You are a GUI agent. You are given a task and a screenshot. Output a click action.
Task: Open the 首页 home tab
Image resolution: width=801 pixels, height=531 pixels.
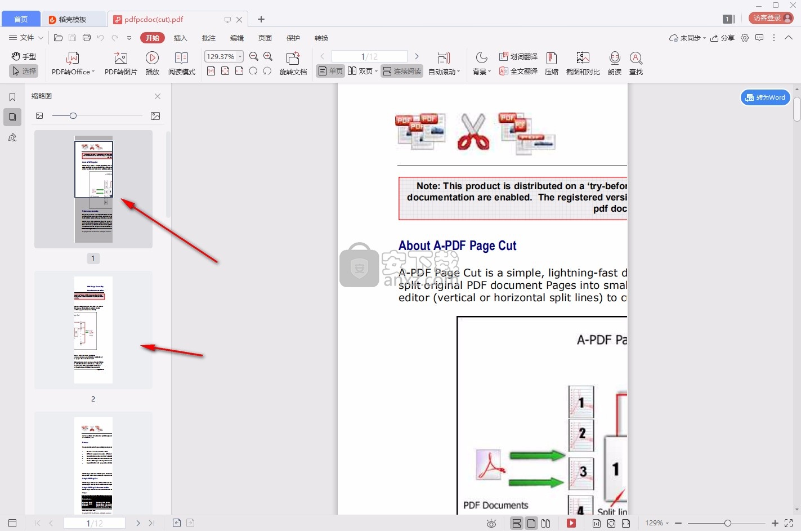coord(21,19)
